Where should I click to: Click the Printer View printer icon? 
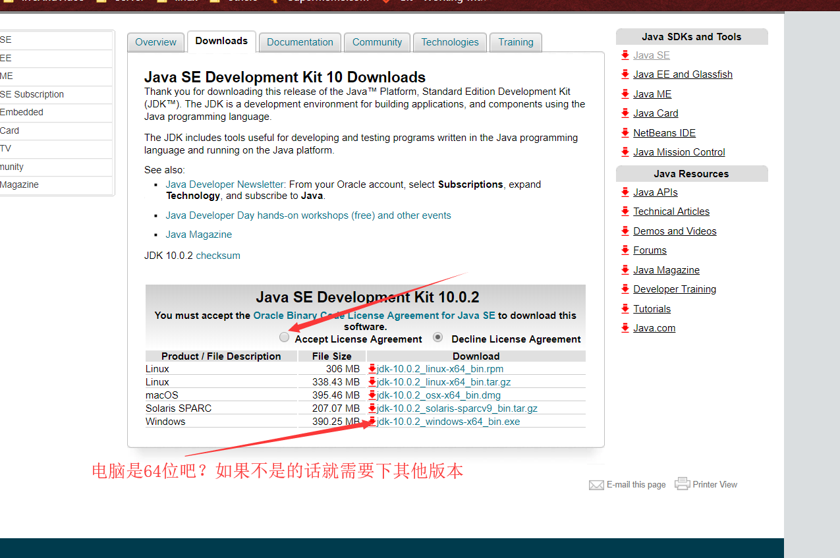coord(682,484)
